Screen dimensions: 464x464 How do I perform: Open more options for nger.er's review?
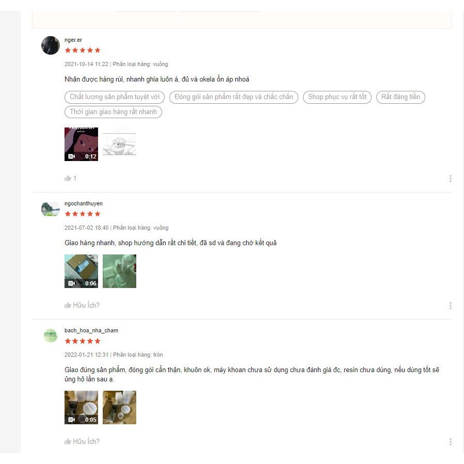[x=450, y=179]
